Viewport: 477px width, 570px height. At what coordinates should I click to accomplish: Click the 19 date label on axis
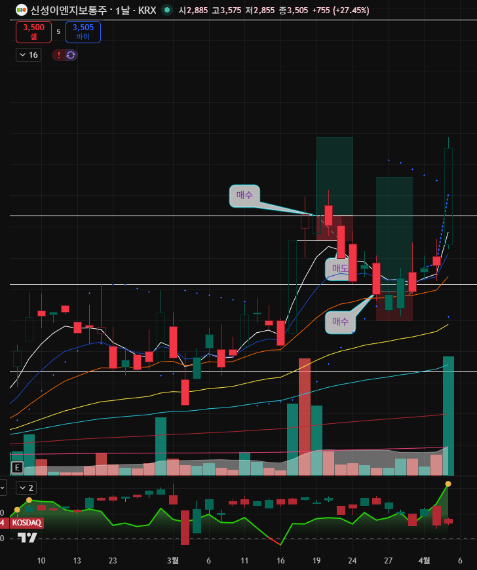316,560
